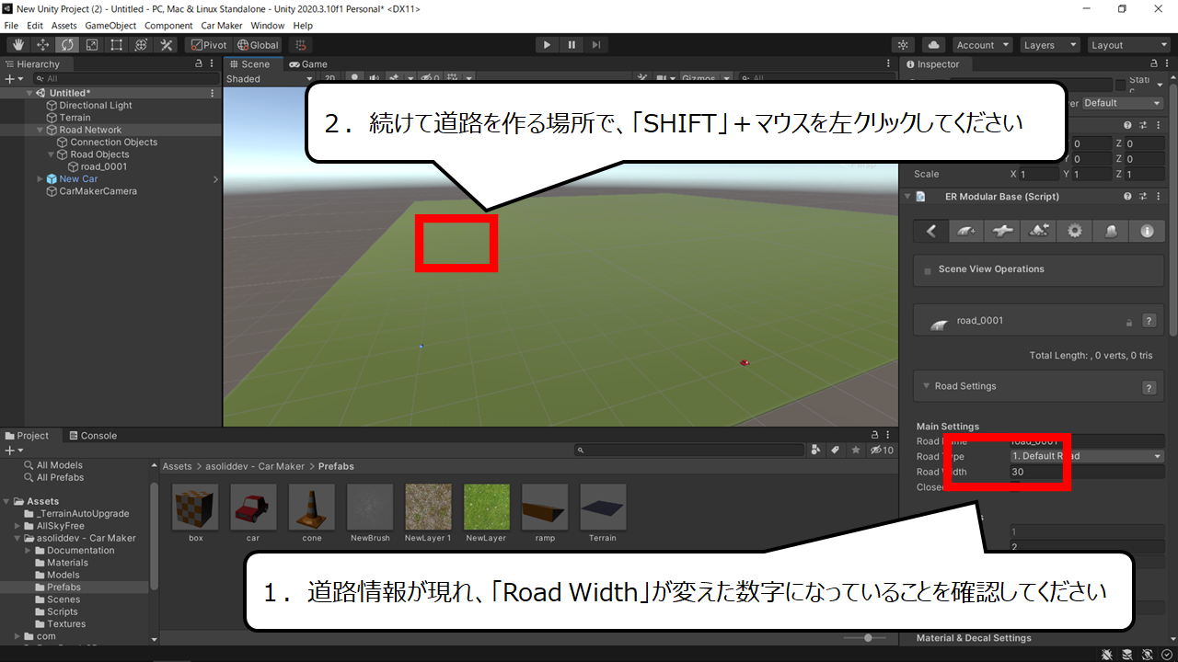1178x662 pixels.
Task: Search by label in Project panel
Action: tap(836, 450)
